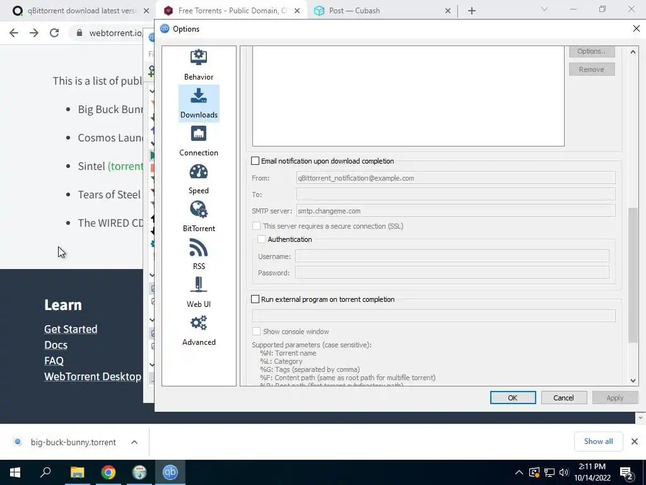Close the Post — Cubash tab
The width and height of the screenshot is (646, 485).
pos(448,11)
